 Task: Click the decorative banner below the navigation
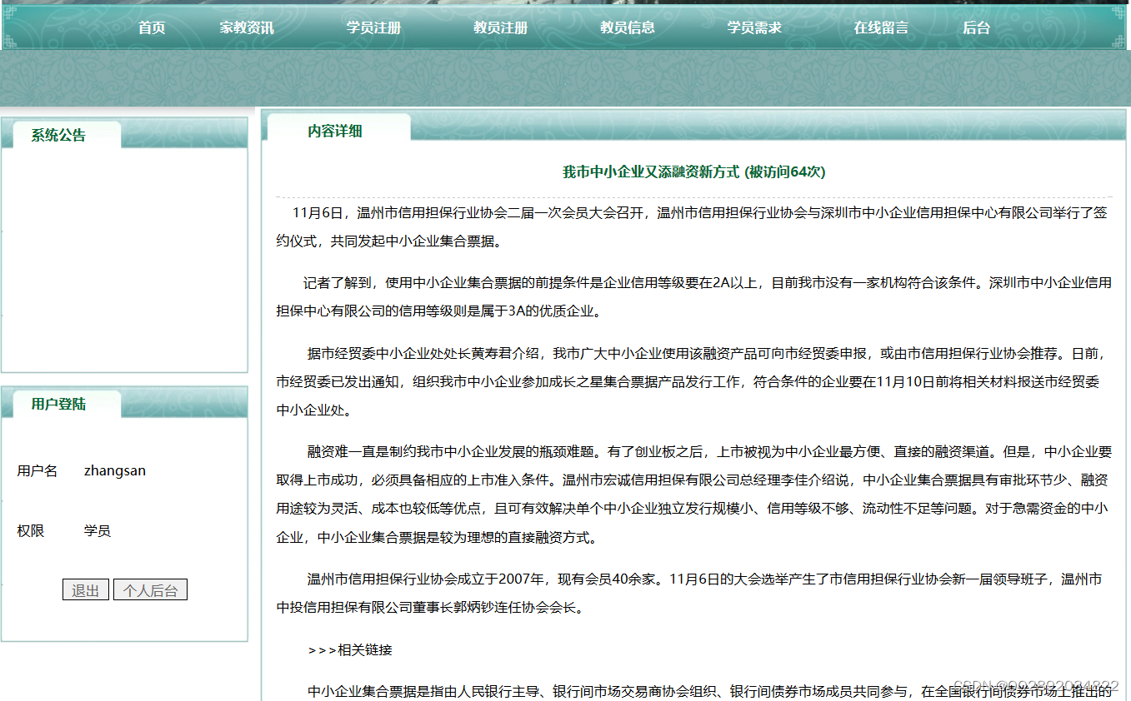pyautogui.click(x=565, y=79)
